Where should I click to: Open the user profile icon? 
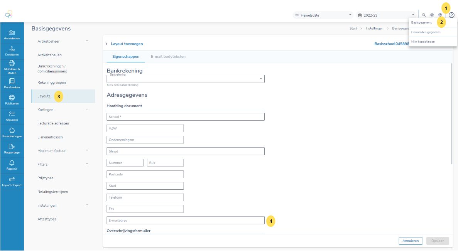[x=451, y=15]
